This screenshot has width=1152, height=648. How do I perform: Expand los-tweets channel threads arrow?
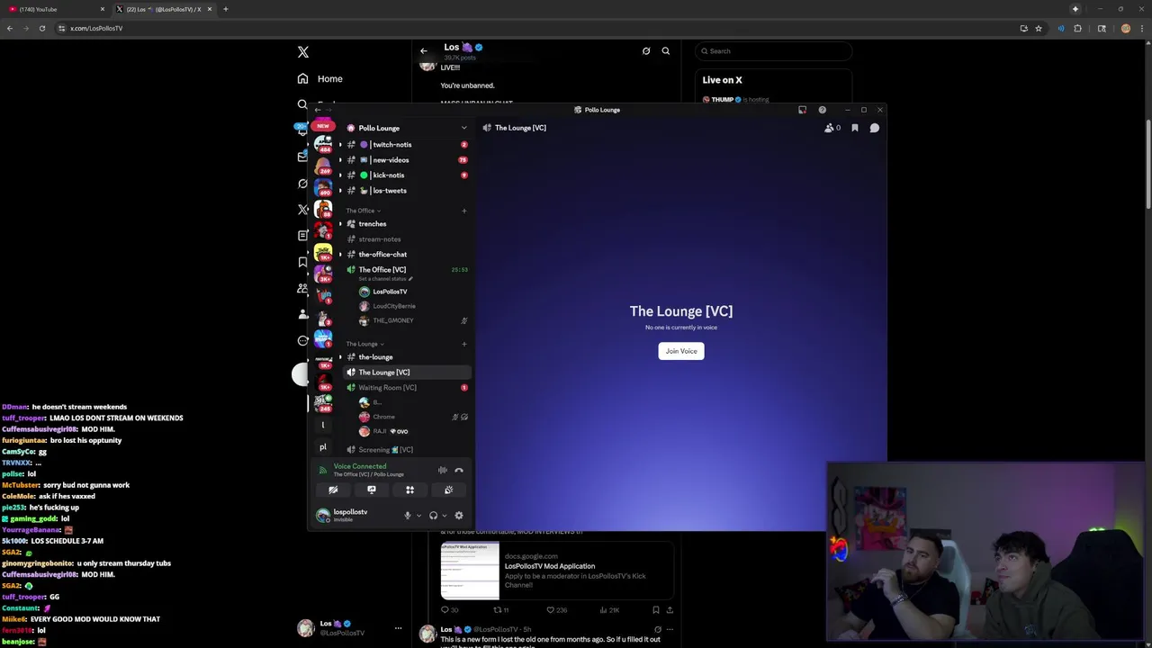point(340,191)
